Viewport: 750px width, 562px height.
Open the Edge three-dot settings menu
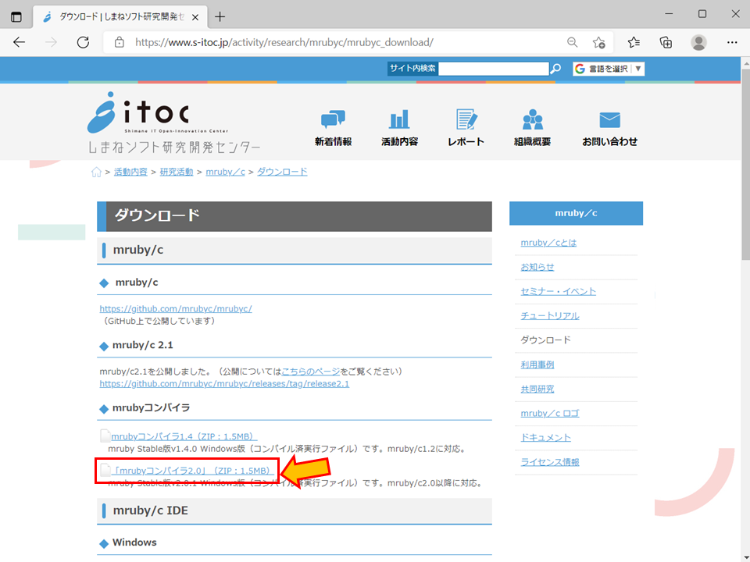click(731, 42)
